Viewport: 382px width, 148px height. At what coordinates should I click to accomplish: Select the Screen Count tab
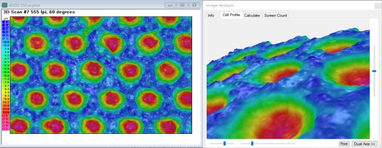[x=276, y=15]
